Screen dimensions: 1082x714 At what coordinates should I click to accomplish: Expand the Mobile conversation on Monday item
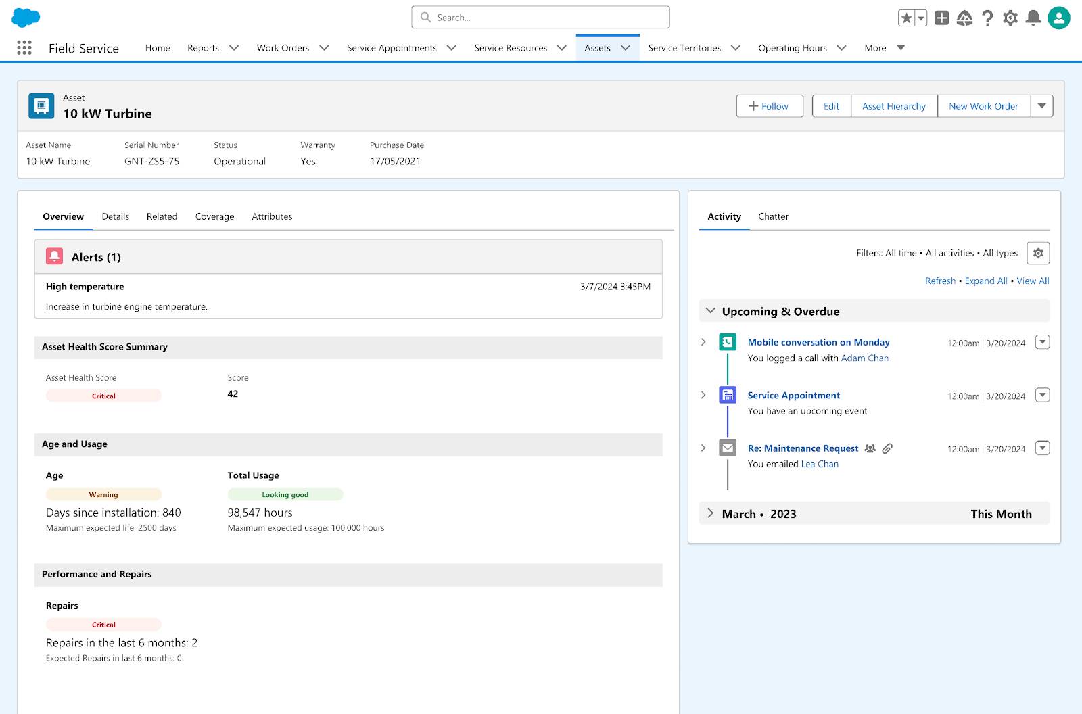point(703,342)
